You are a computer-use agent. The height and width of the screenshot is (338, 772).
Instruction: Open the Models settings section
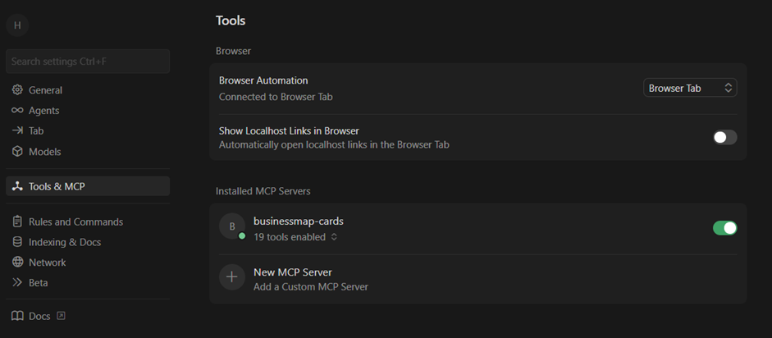pos(44,152)
